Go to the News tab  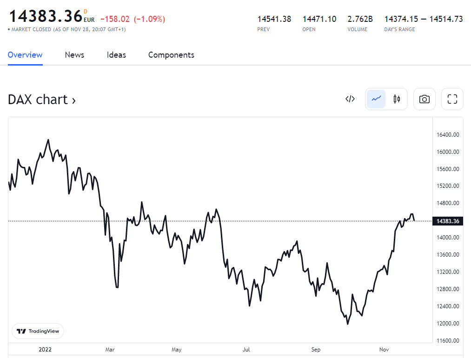pos(74,55)
